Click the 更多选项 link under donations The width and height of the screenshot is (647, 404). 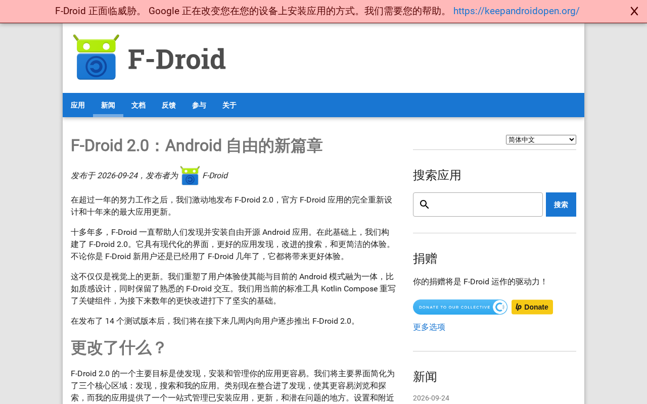pos(429,327)
